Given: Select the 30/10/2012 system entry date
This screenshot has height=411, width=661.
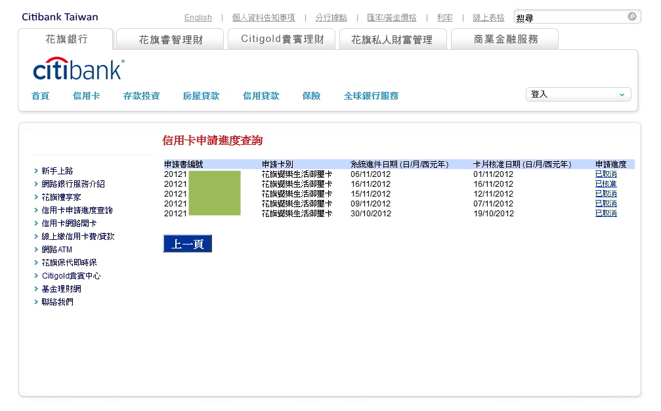Looking at the screenshot, I should (371, 214).
